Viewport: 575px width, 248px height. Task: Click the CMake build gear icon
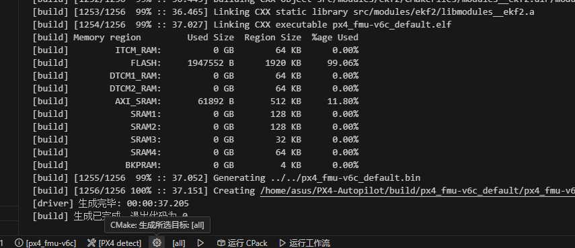click(157, 243)
